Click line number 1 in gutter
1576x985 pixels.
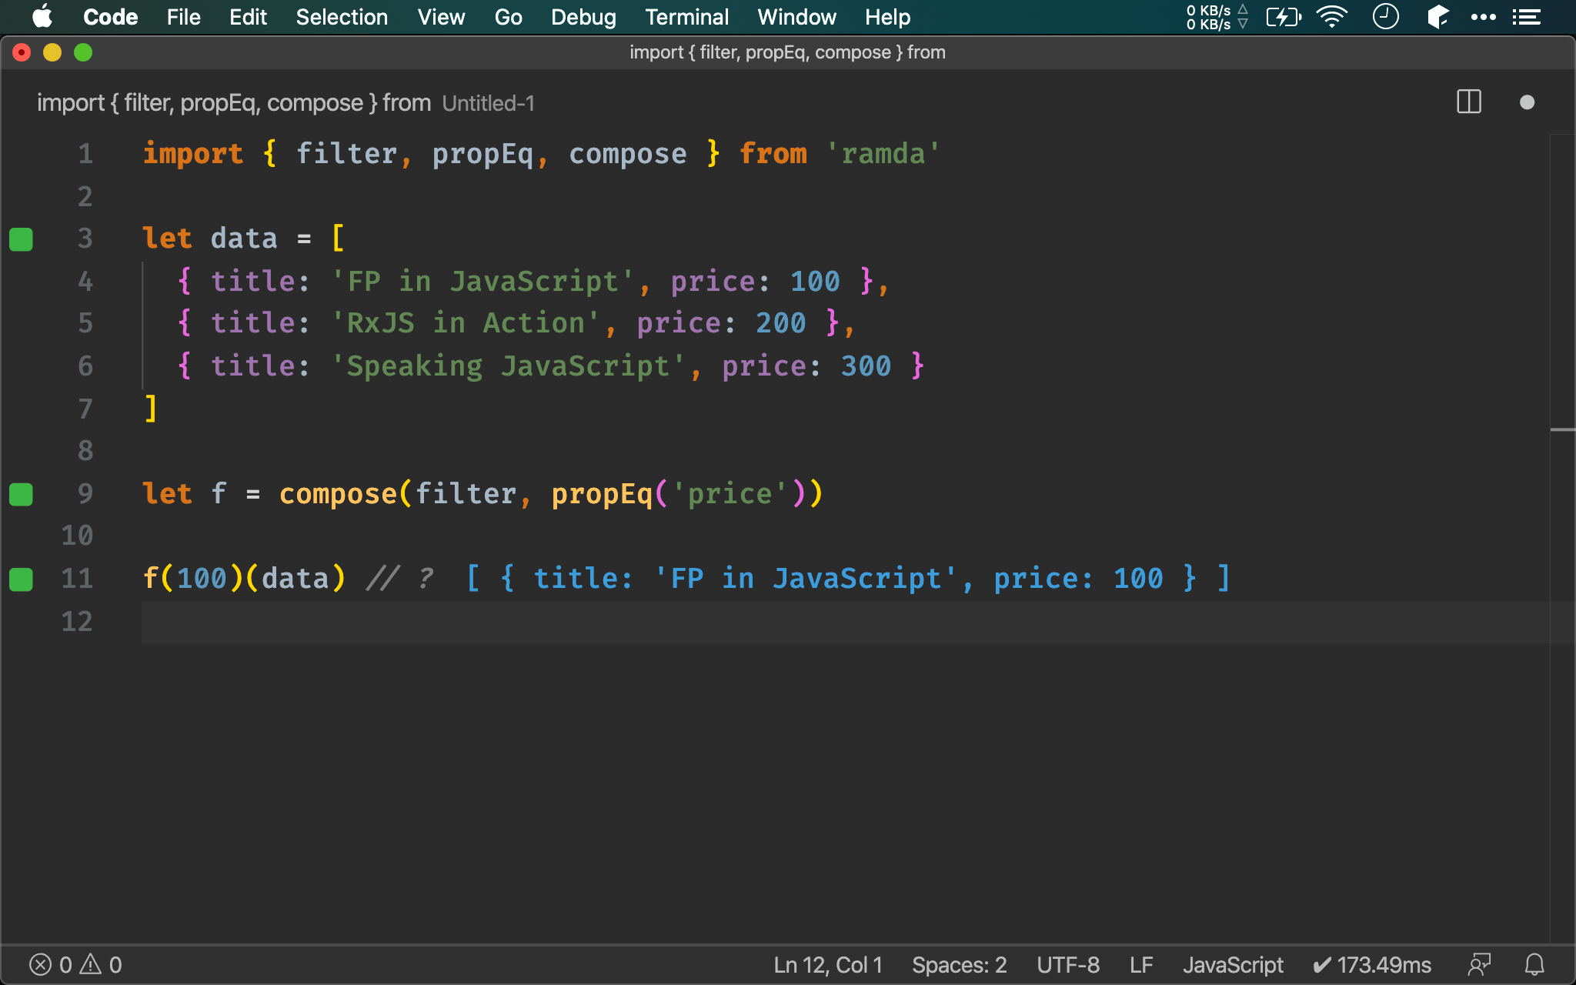(x=85, y=155)
